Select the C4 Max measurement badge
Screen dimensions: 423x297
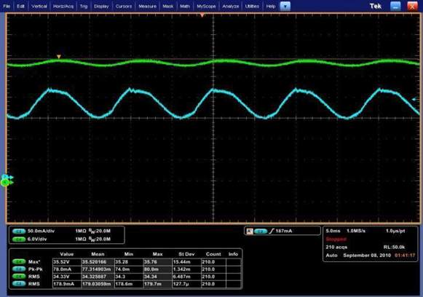click(19, 261)
